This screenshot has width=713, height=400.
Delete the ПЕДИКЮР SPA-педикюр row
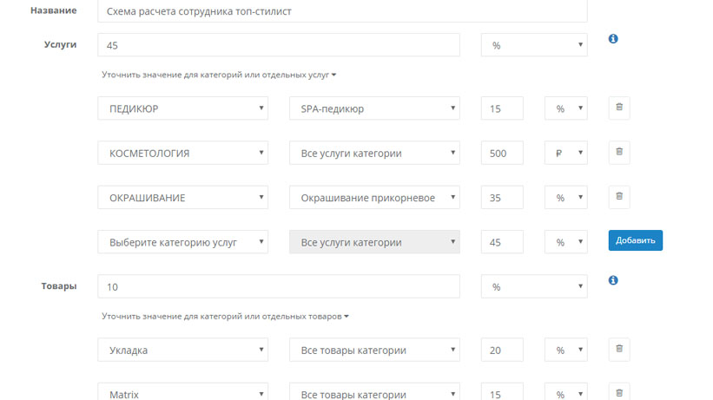tap(619, 108)
